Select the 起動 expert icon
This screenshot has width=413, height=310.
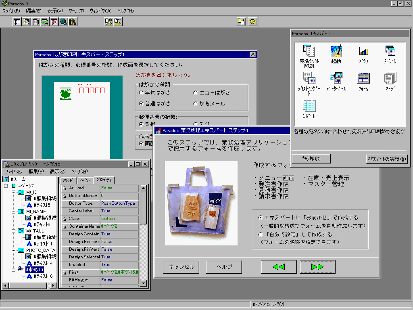336,54
